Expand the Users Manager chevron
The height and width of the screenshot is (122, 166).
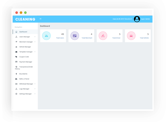35,37
